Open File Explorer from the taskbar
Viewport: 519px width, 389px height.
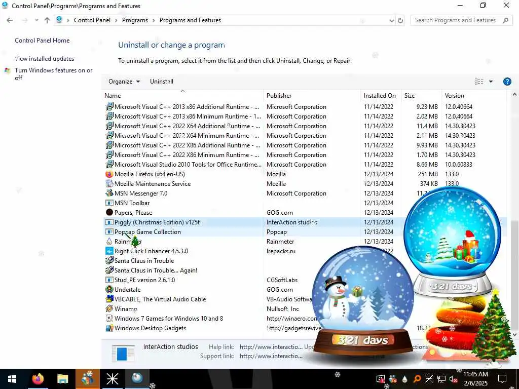[62, 379]
